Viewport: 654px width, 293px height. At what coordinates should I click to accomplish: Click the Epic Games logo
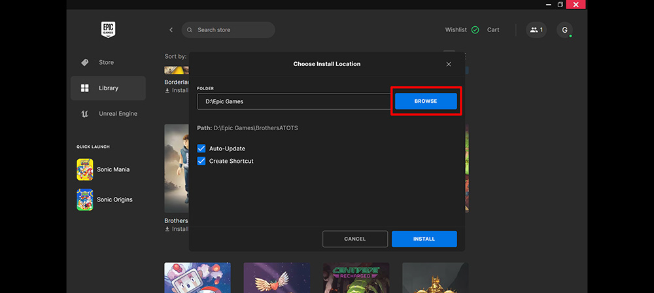point(108,29)
